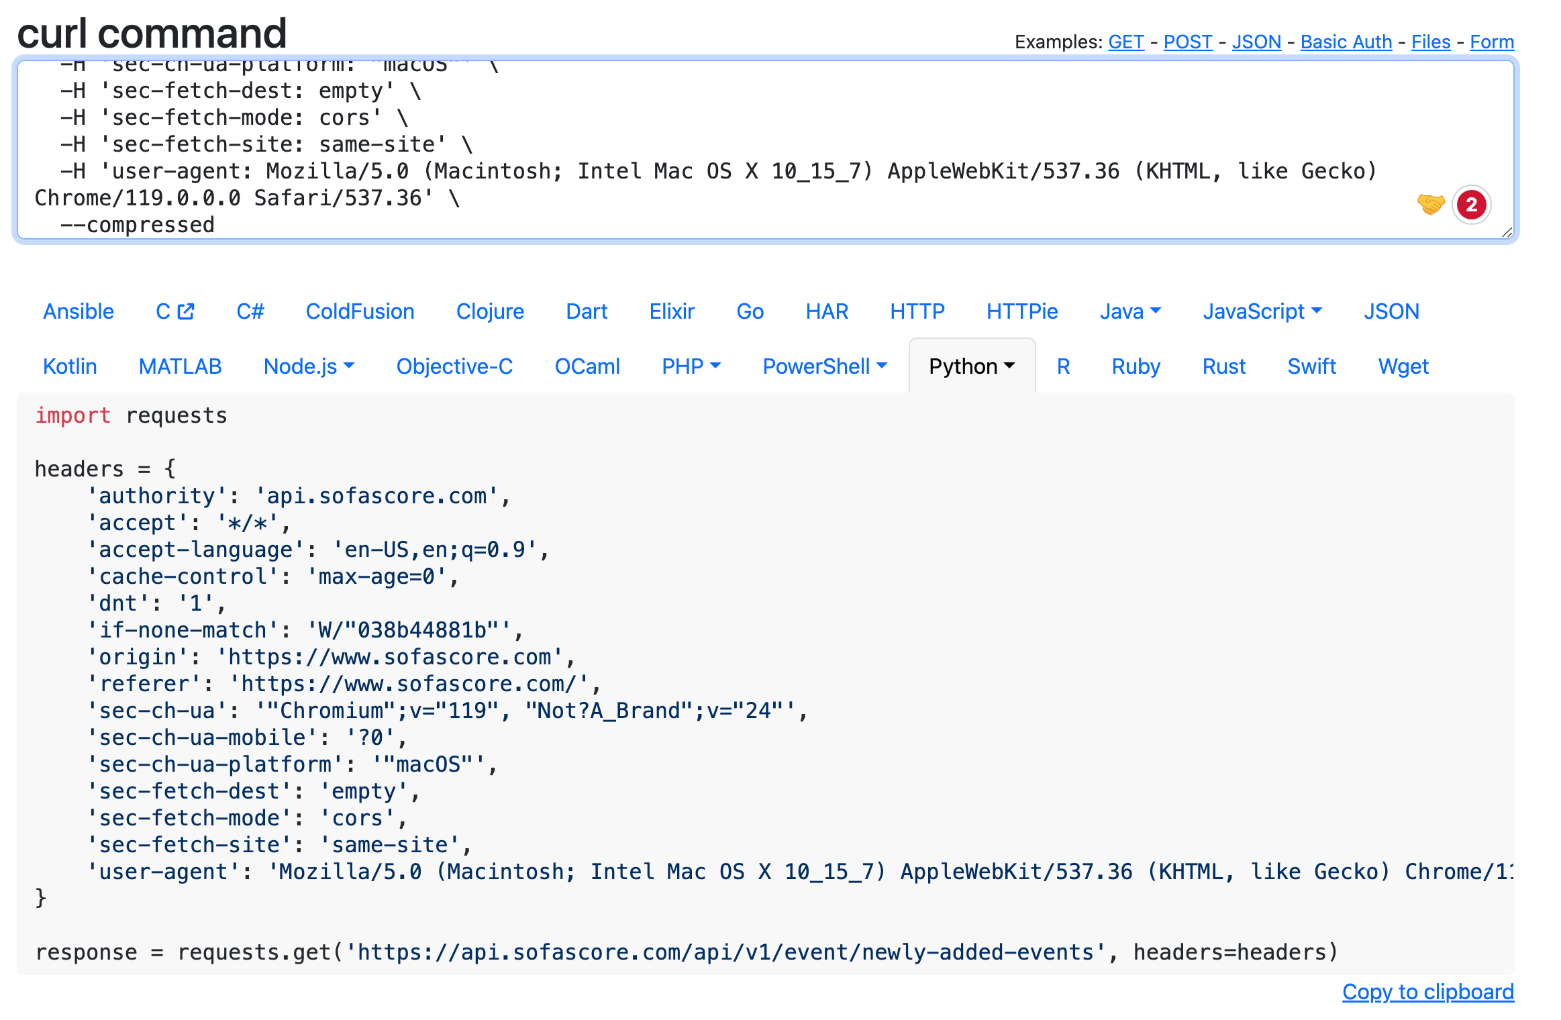Open the PHP version dropdown

(691, 366)
